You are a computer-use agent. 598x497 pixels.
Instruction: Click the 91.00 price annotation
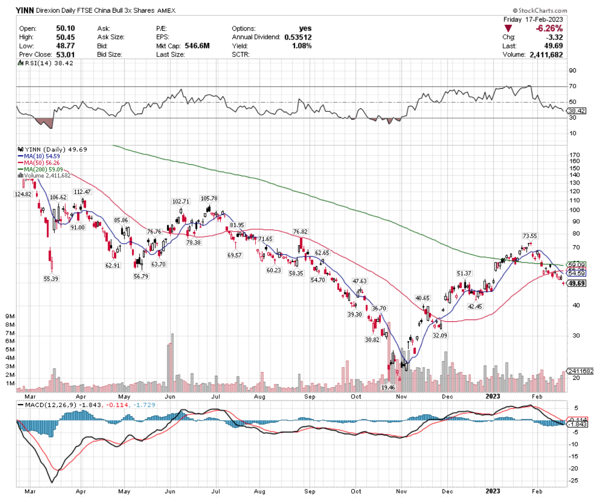(77, 228)
